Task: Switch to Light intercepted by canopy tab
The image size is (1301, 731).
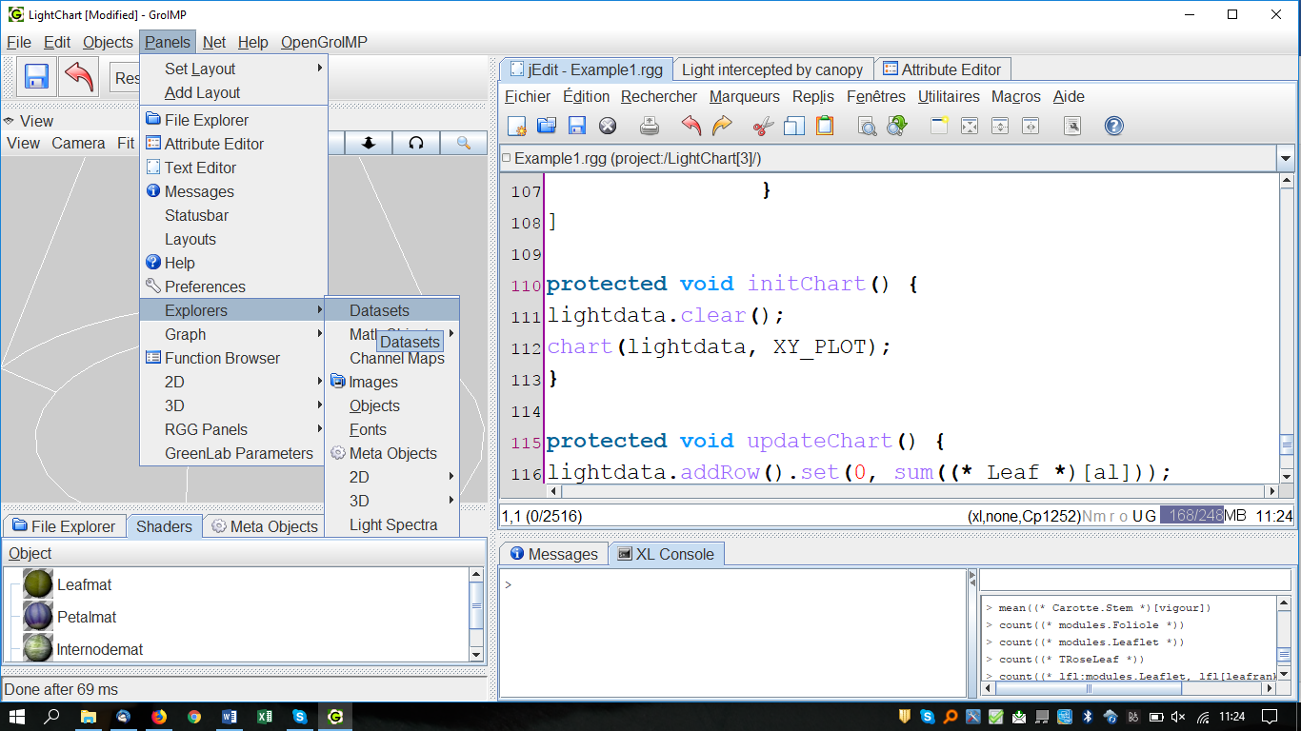Action: point(771,69)
